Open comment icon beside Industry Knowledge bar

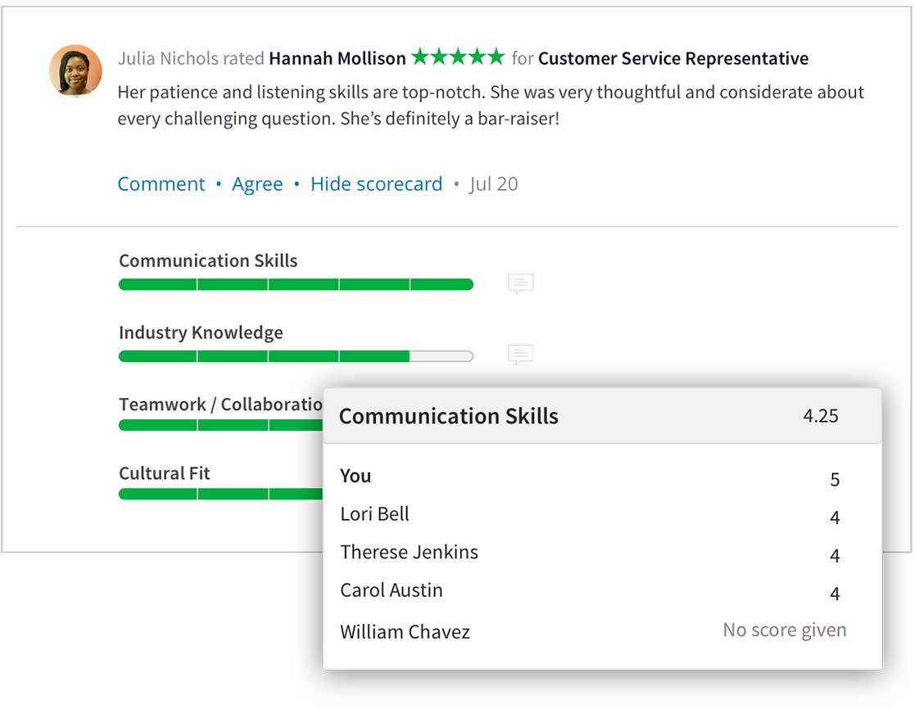[x=520, y=355]
